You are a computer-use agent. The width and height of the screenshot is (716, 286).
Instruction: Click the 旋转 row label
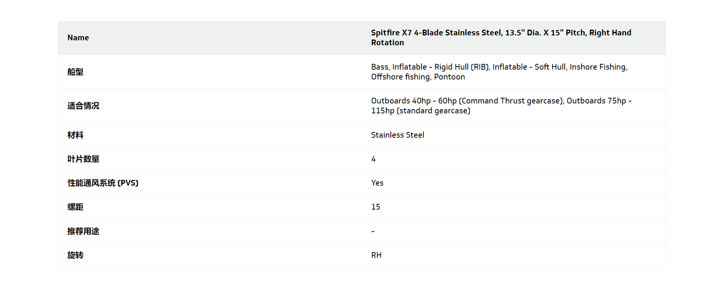click(75, 255)
